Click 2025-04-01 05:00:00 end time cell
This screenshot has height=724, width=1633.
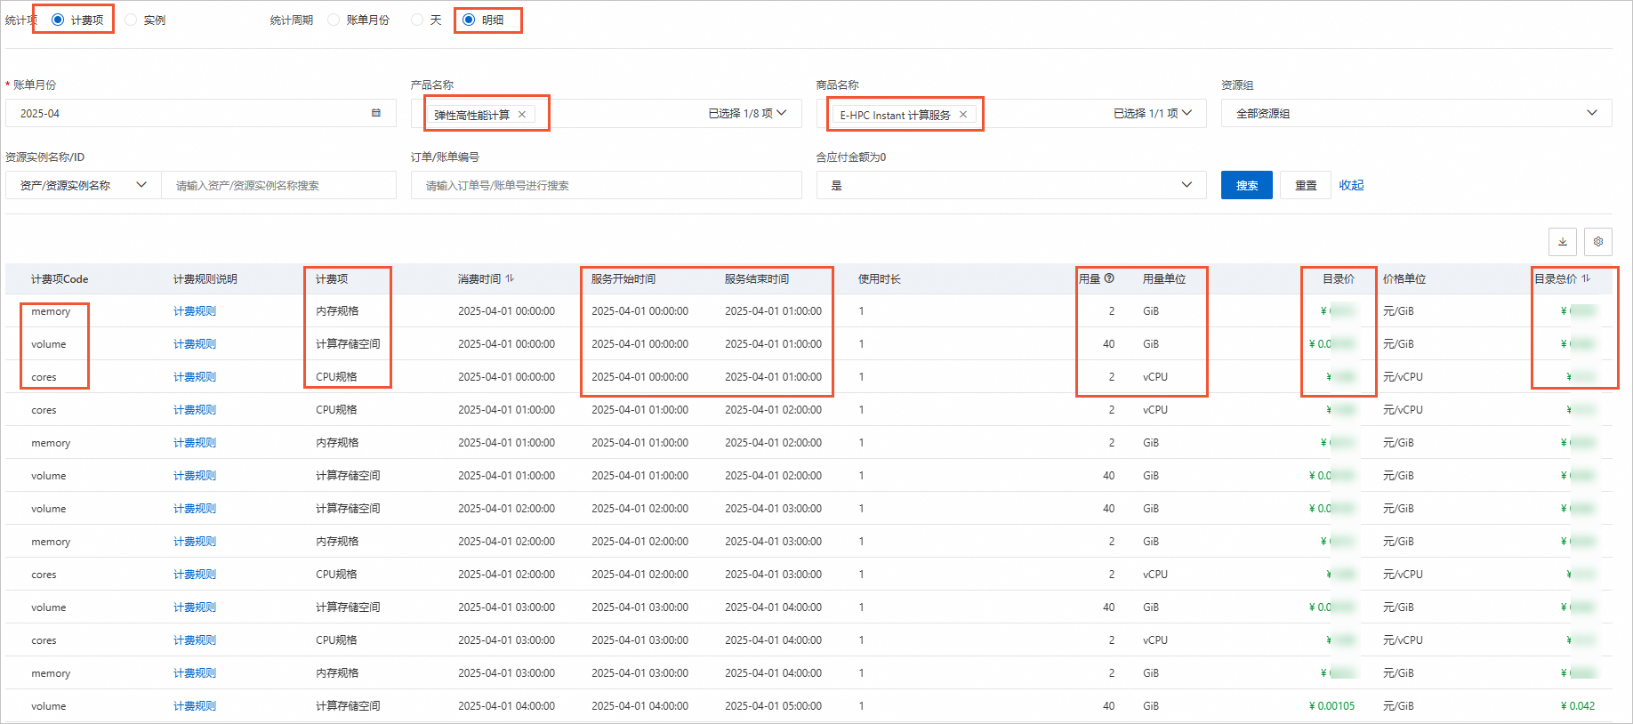tap(774, 706)
